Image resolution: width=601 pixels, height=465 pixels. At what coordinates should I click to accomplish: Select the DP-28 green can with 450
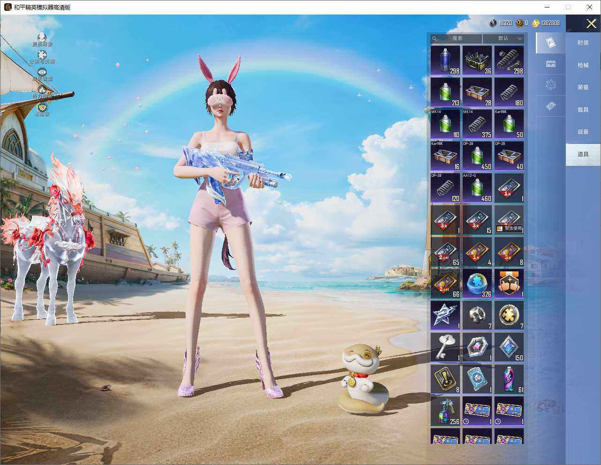477,156
